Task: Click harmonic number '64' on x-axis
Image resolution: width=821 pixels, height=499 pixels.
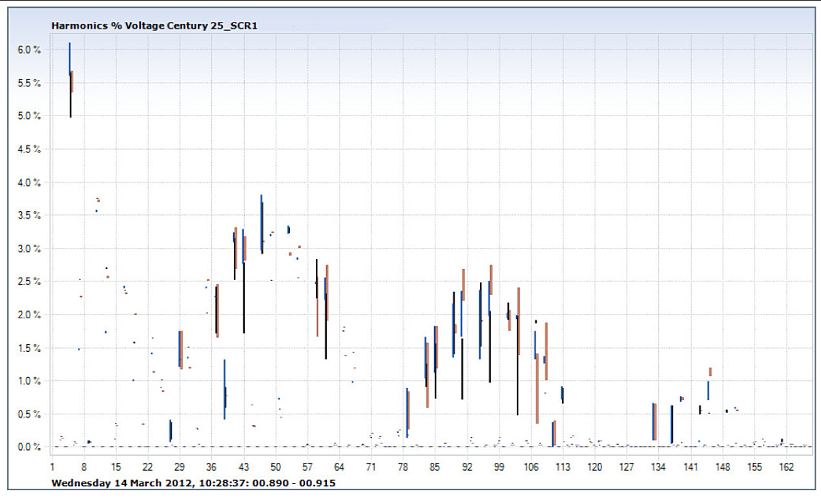Action: click(x=340, y=466)
